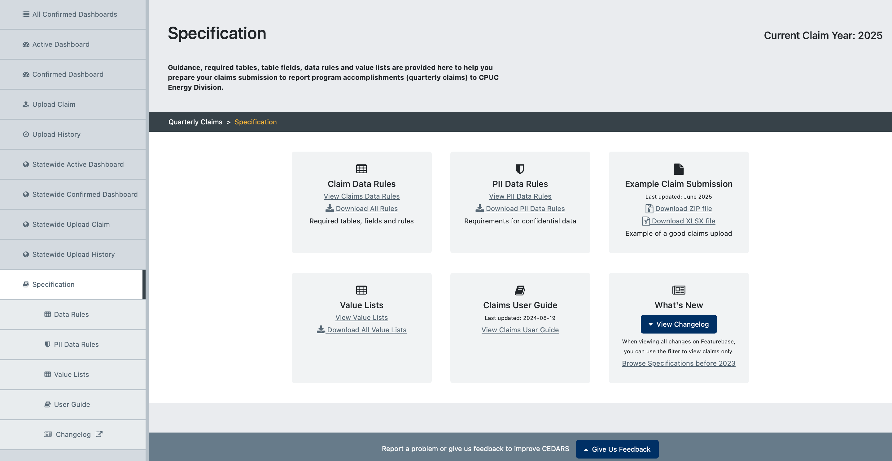Click the gauge icon beside Confirmed Dashboard
The width and height of the screenshot is (892, 461).
pyautogui.click(x=26, y=74)
